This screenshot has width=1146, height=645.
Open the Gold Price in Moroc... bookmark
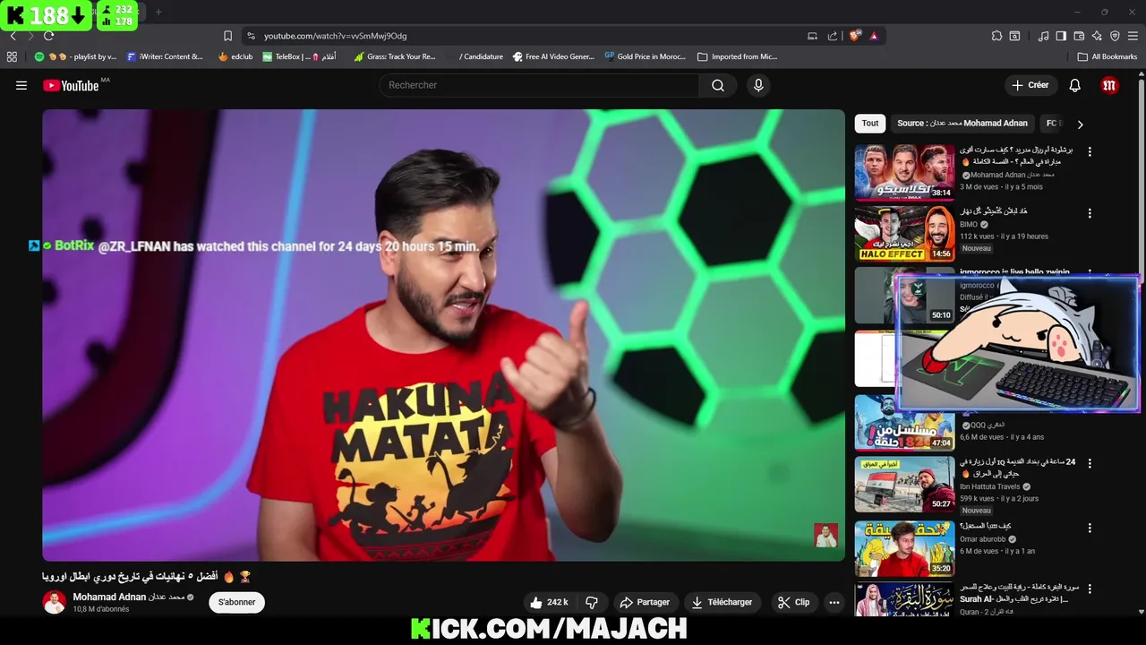pos(645,56)
